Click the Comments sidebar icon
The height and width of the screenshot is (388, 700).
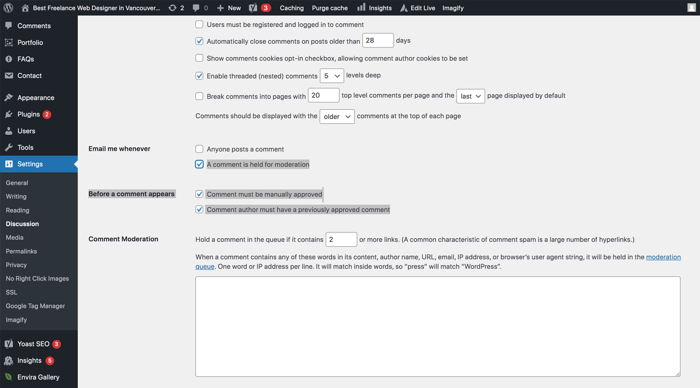(x=8, y=26)
